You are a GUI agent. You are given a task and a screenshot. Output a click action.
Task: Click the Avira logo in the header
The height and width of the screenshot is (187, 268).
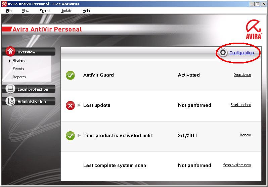[254, 30]
